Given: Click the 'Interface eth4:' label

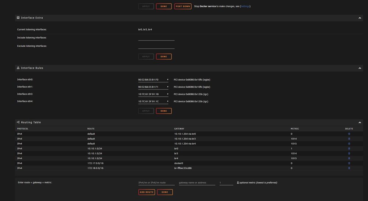Looking at the screenshot, I should 25,102.
